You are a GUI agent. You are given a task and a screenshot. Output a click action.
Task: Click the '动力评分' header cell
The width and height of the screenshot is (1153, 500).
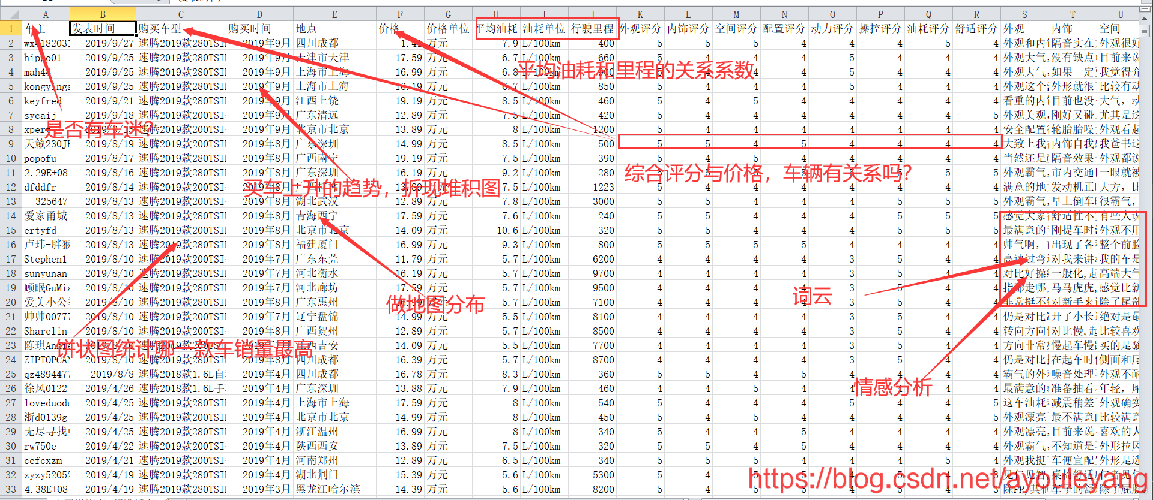832,28
